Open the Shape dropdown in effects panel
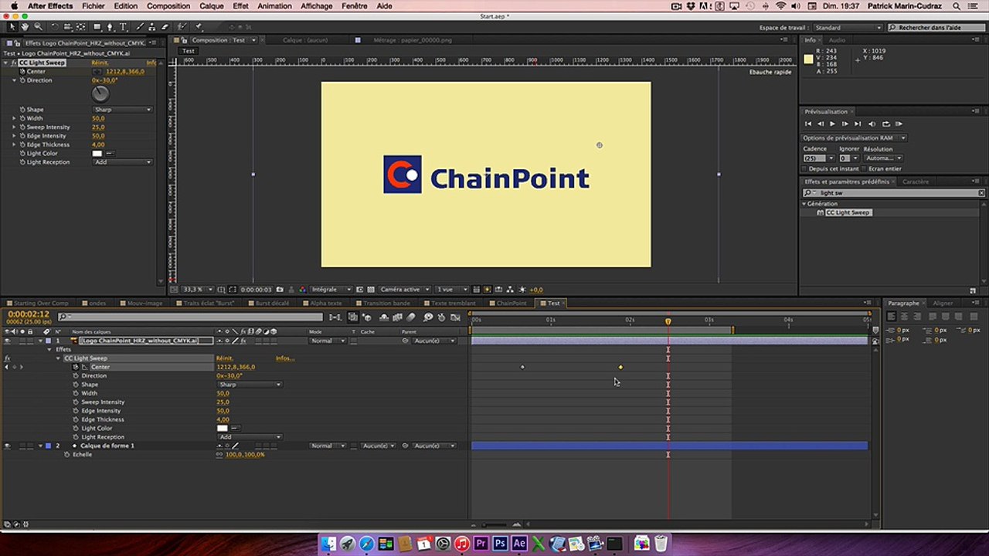The image size is (989, 556). pos(122,110)
